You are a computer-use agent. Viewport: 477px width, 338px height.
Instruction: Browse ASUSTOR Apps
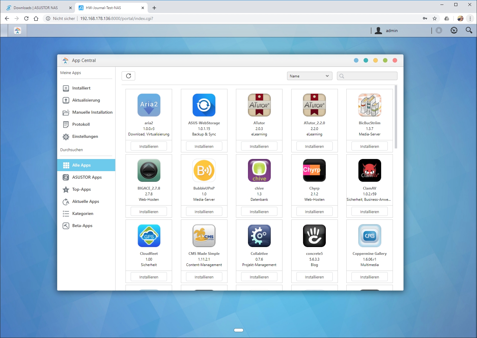click(86, 177)
